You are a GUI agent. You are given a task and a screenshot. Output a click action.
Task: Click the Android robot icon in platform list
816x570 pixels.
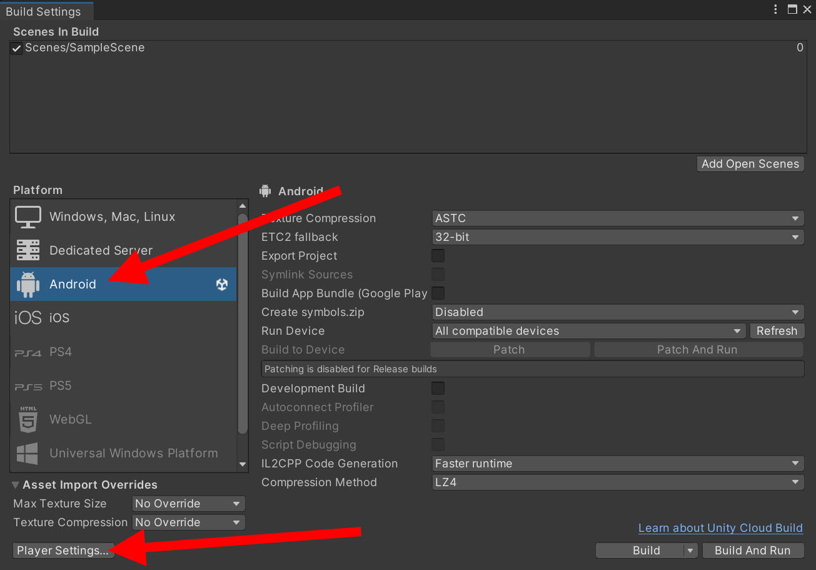point(28,284)
